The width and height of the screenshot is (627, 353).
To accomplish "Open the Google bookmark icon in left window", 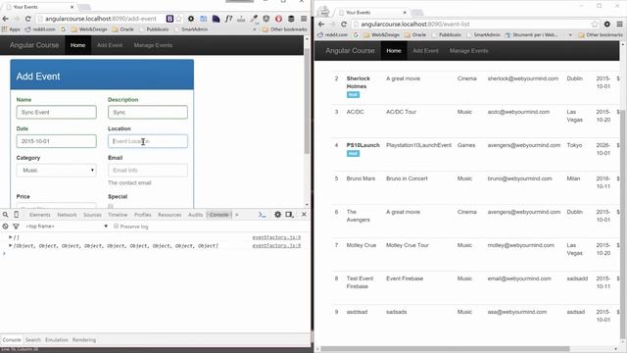I will 63,29.
